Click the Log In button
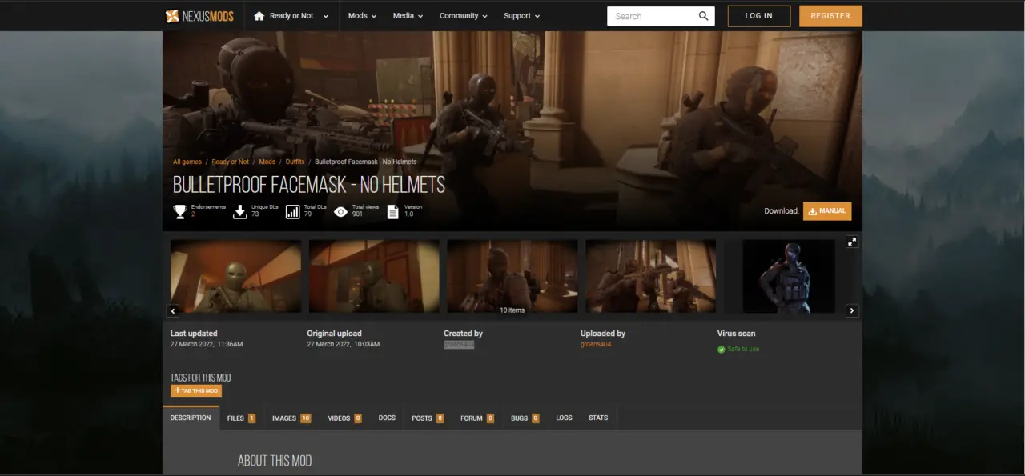Viewport: 1025px width, 476px height. [x=759, y=16]
